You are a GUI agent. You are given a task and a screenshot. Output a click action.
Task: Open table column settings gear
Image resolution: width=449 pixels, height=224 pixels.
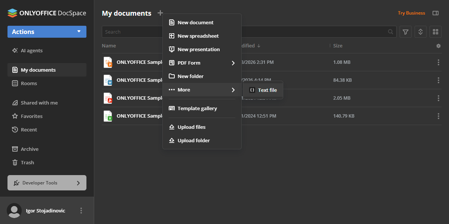[439, 46]
